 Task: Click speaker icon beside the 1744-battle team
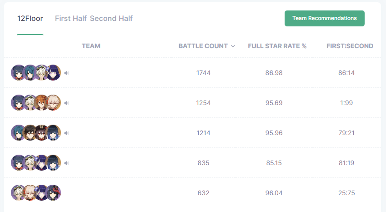click(66, 73)
